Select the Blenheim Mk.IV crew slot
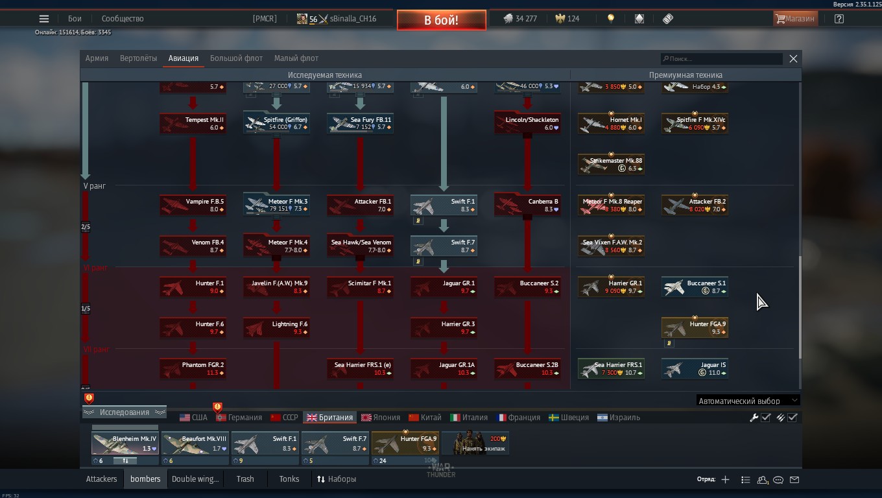Viewport: 882px width, 498px height. [125, 444]
